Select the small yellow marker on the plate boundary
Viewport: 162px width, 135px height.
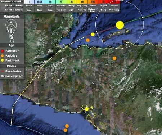tap(93, 35)
